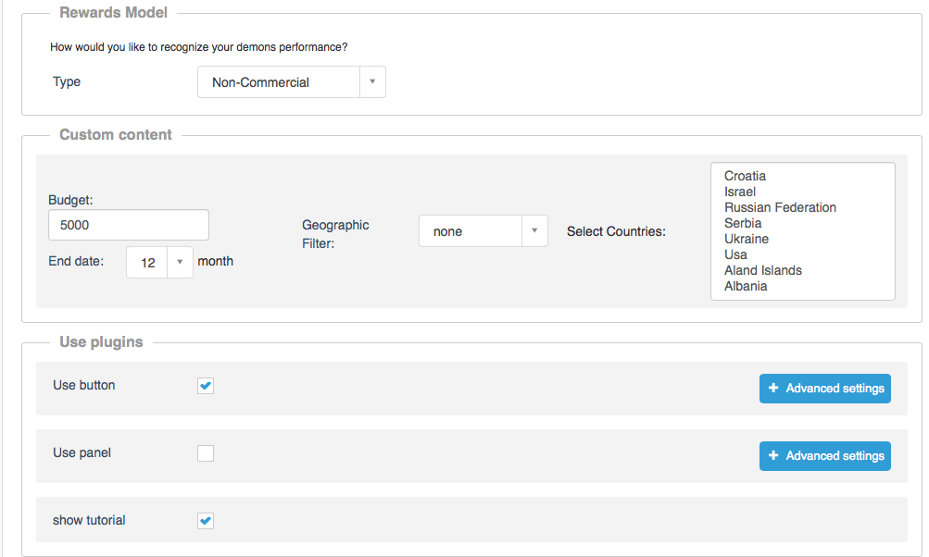This screenshot has height=557, width=929.
Task: Select Israel in the countries list
Action: [740, 192]
